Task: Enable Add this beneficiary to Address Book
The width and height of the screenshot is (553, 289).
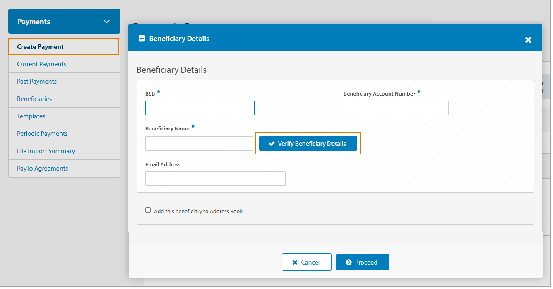Action: coord(148,210)
